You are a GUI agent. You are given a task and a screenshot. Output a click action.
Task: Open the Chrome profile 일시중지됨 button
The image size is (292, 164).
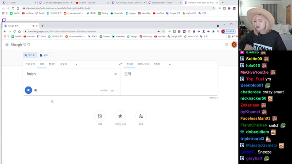click(x=228, y=31)
